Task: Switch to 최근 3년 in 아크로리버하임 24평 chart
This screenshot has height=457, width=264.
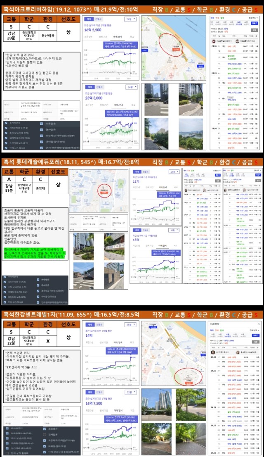Action: (89, 37)
